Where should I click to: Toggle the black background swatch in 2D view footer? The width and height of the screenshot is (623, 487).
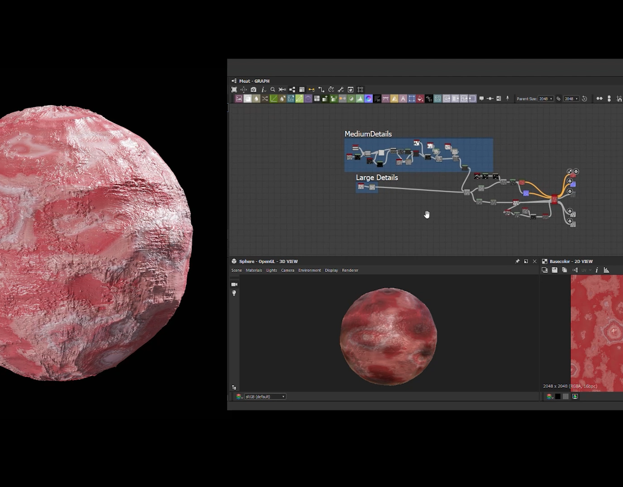(558, 396)
